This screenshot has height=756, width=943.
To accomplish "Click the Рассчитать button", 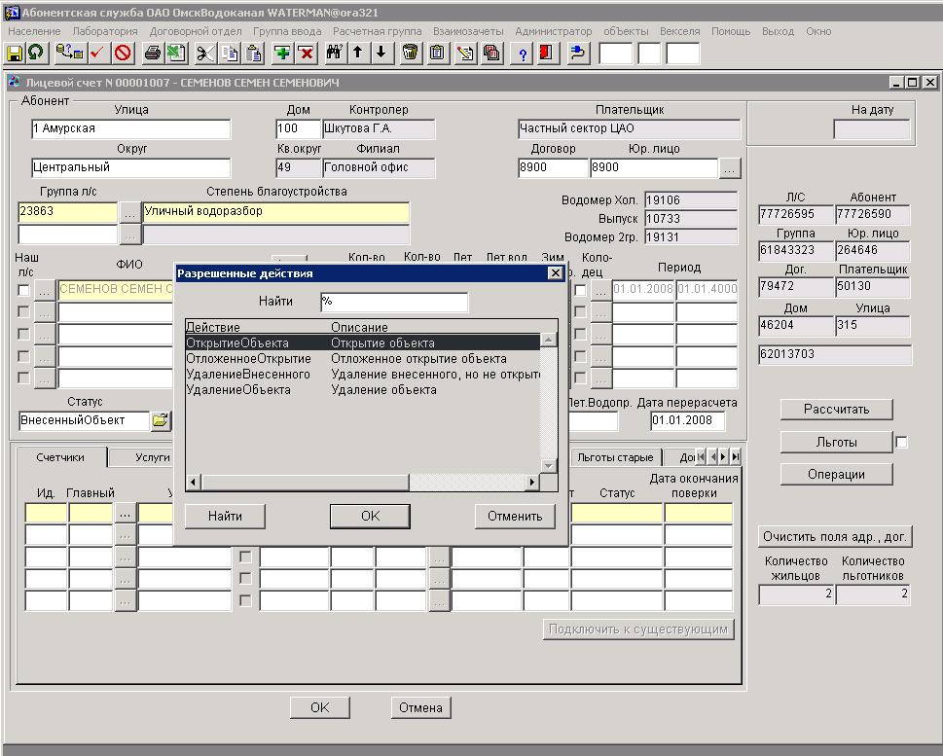I will (x=836, y=410).
